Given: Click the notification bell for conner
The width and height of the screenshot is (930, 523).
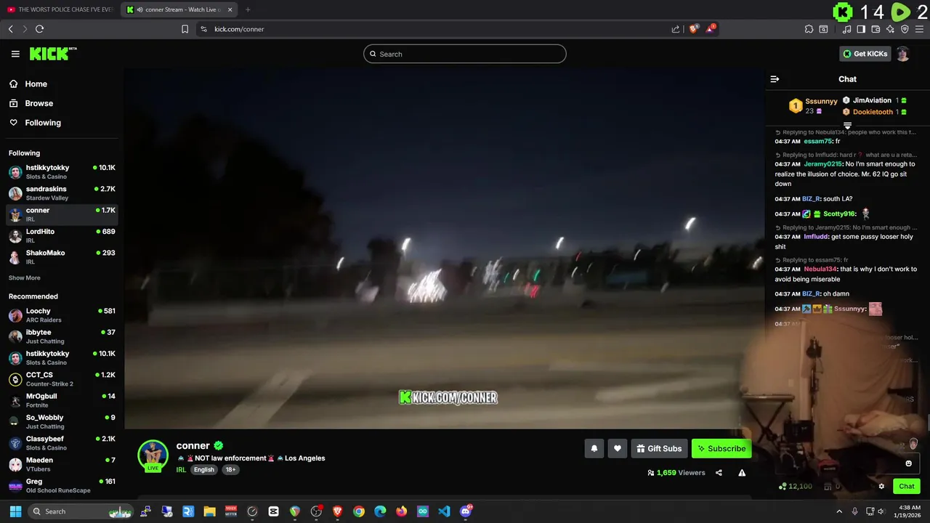Looking at the screenshot, I should pos(594,449).
